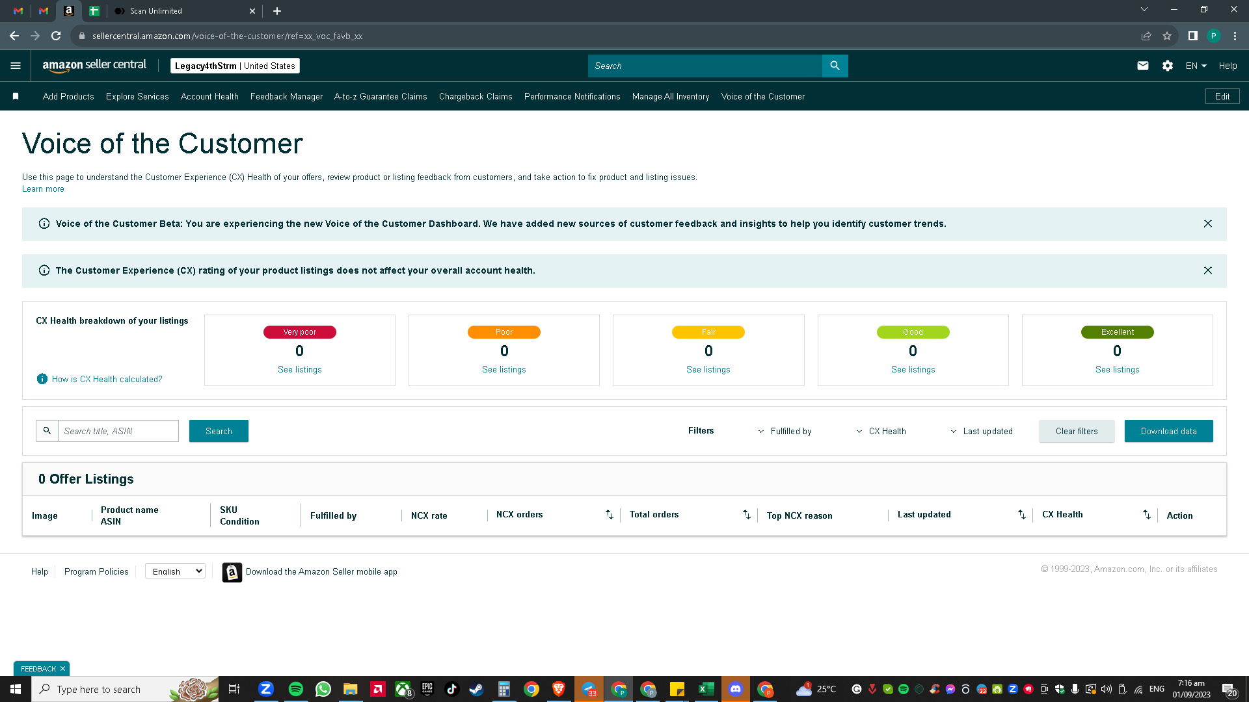Click the Windows Start button
The image size is (1249, 702).
pyautogui.click(x=16, y=689)
